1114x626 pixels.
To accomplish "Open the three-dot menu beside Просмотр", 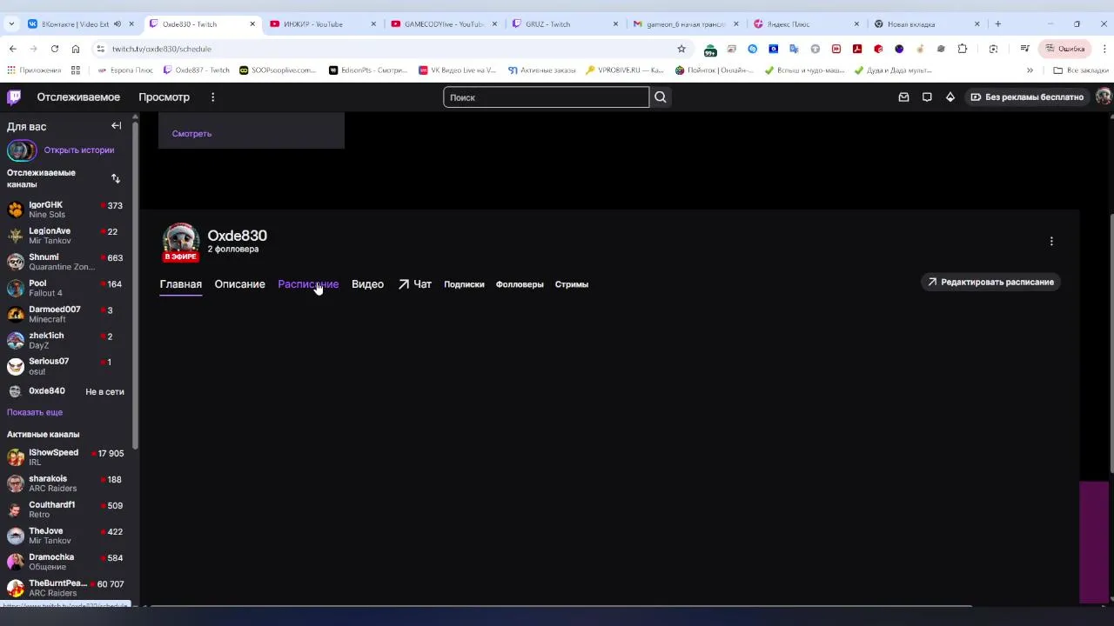I will 212,97.
